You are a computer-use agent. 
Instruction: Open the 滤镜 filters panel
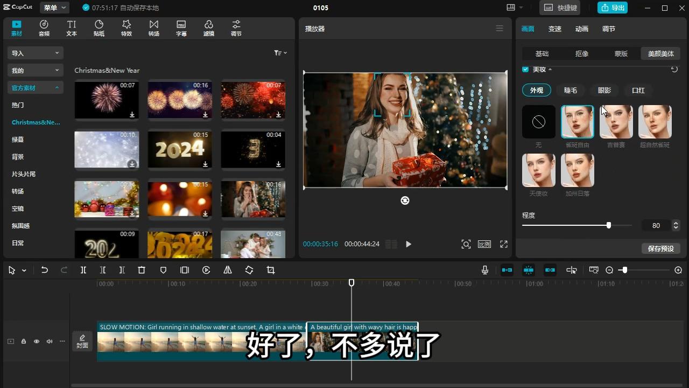[x=209, y=27]
